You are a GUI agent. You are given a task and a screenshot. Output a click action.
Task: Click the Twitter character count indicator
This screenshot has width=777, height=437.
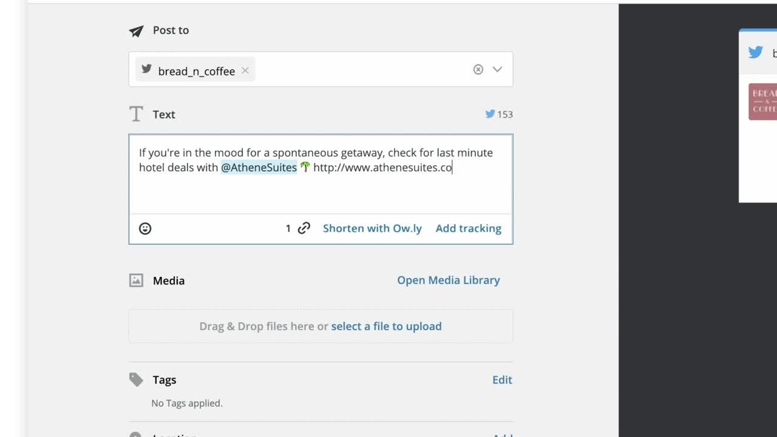[498, 114]
